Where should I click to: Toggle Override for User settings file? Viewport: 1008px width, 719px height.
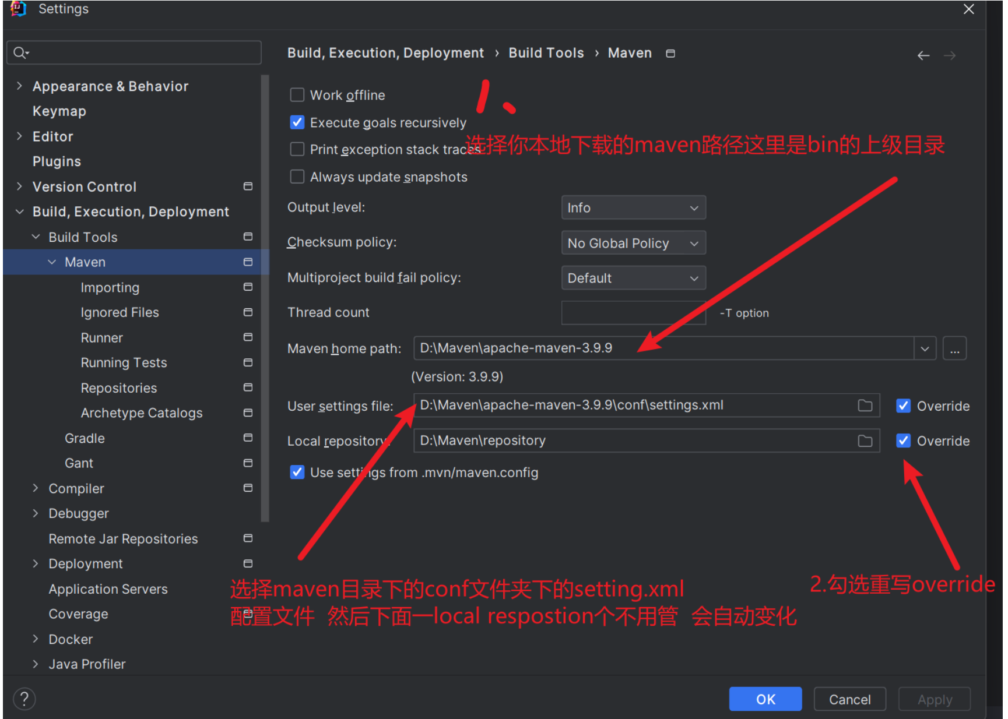pos(903,406)
